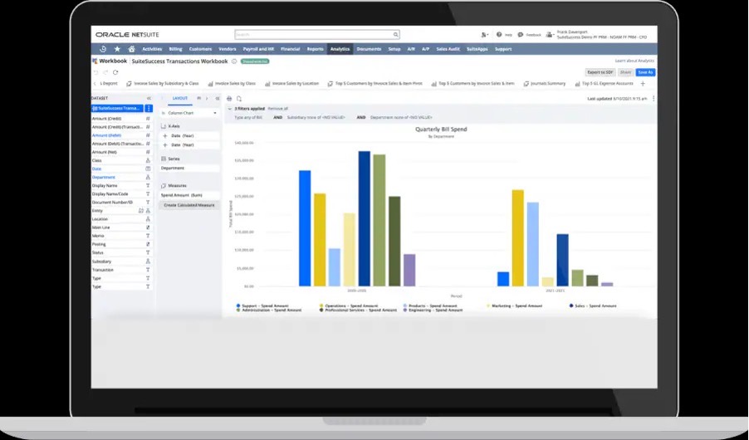Show next layout panel tab with arrow
749x440 pixels.
[x=207, y=99]
